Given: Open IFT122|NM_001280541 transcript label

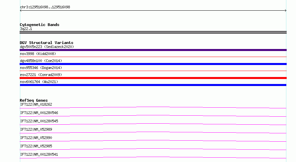Looking at the screenshot, I should pos(39,154).
